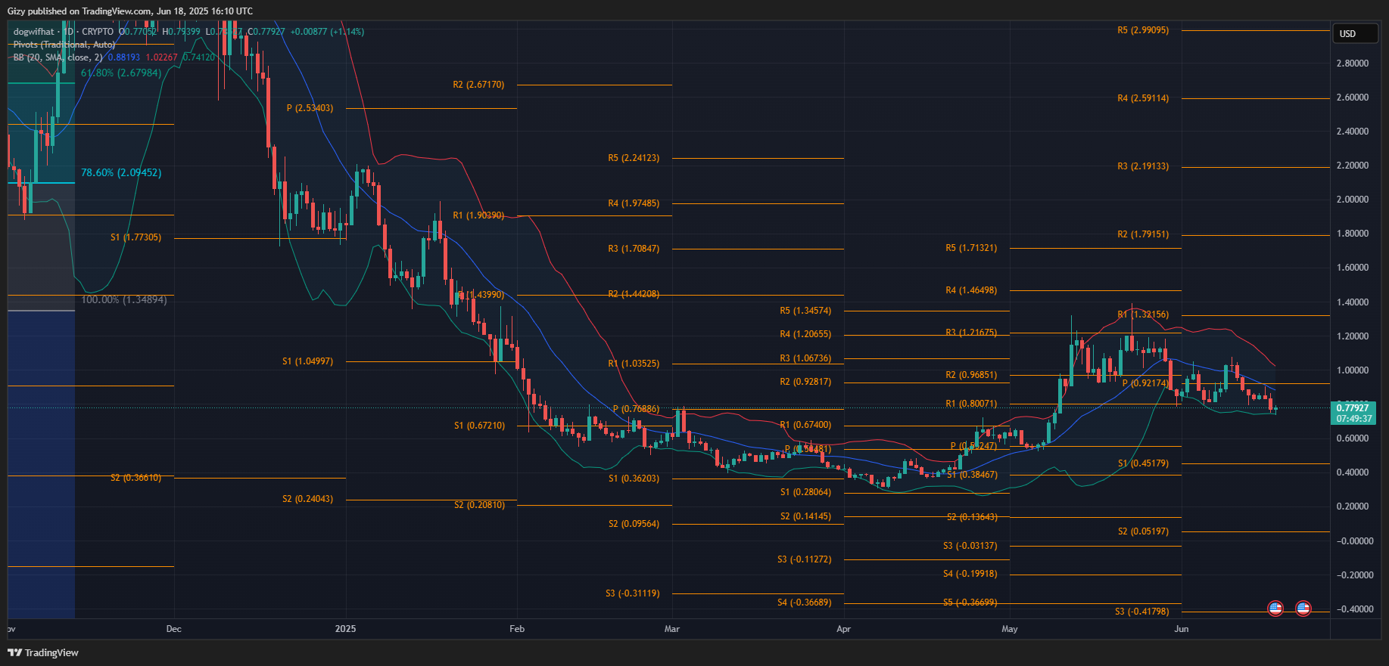Click the P (2.53403) pivot point label

(310, 108)
